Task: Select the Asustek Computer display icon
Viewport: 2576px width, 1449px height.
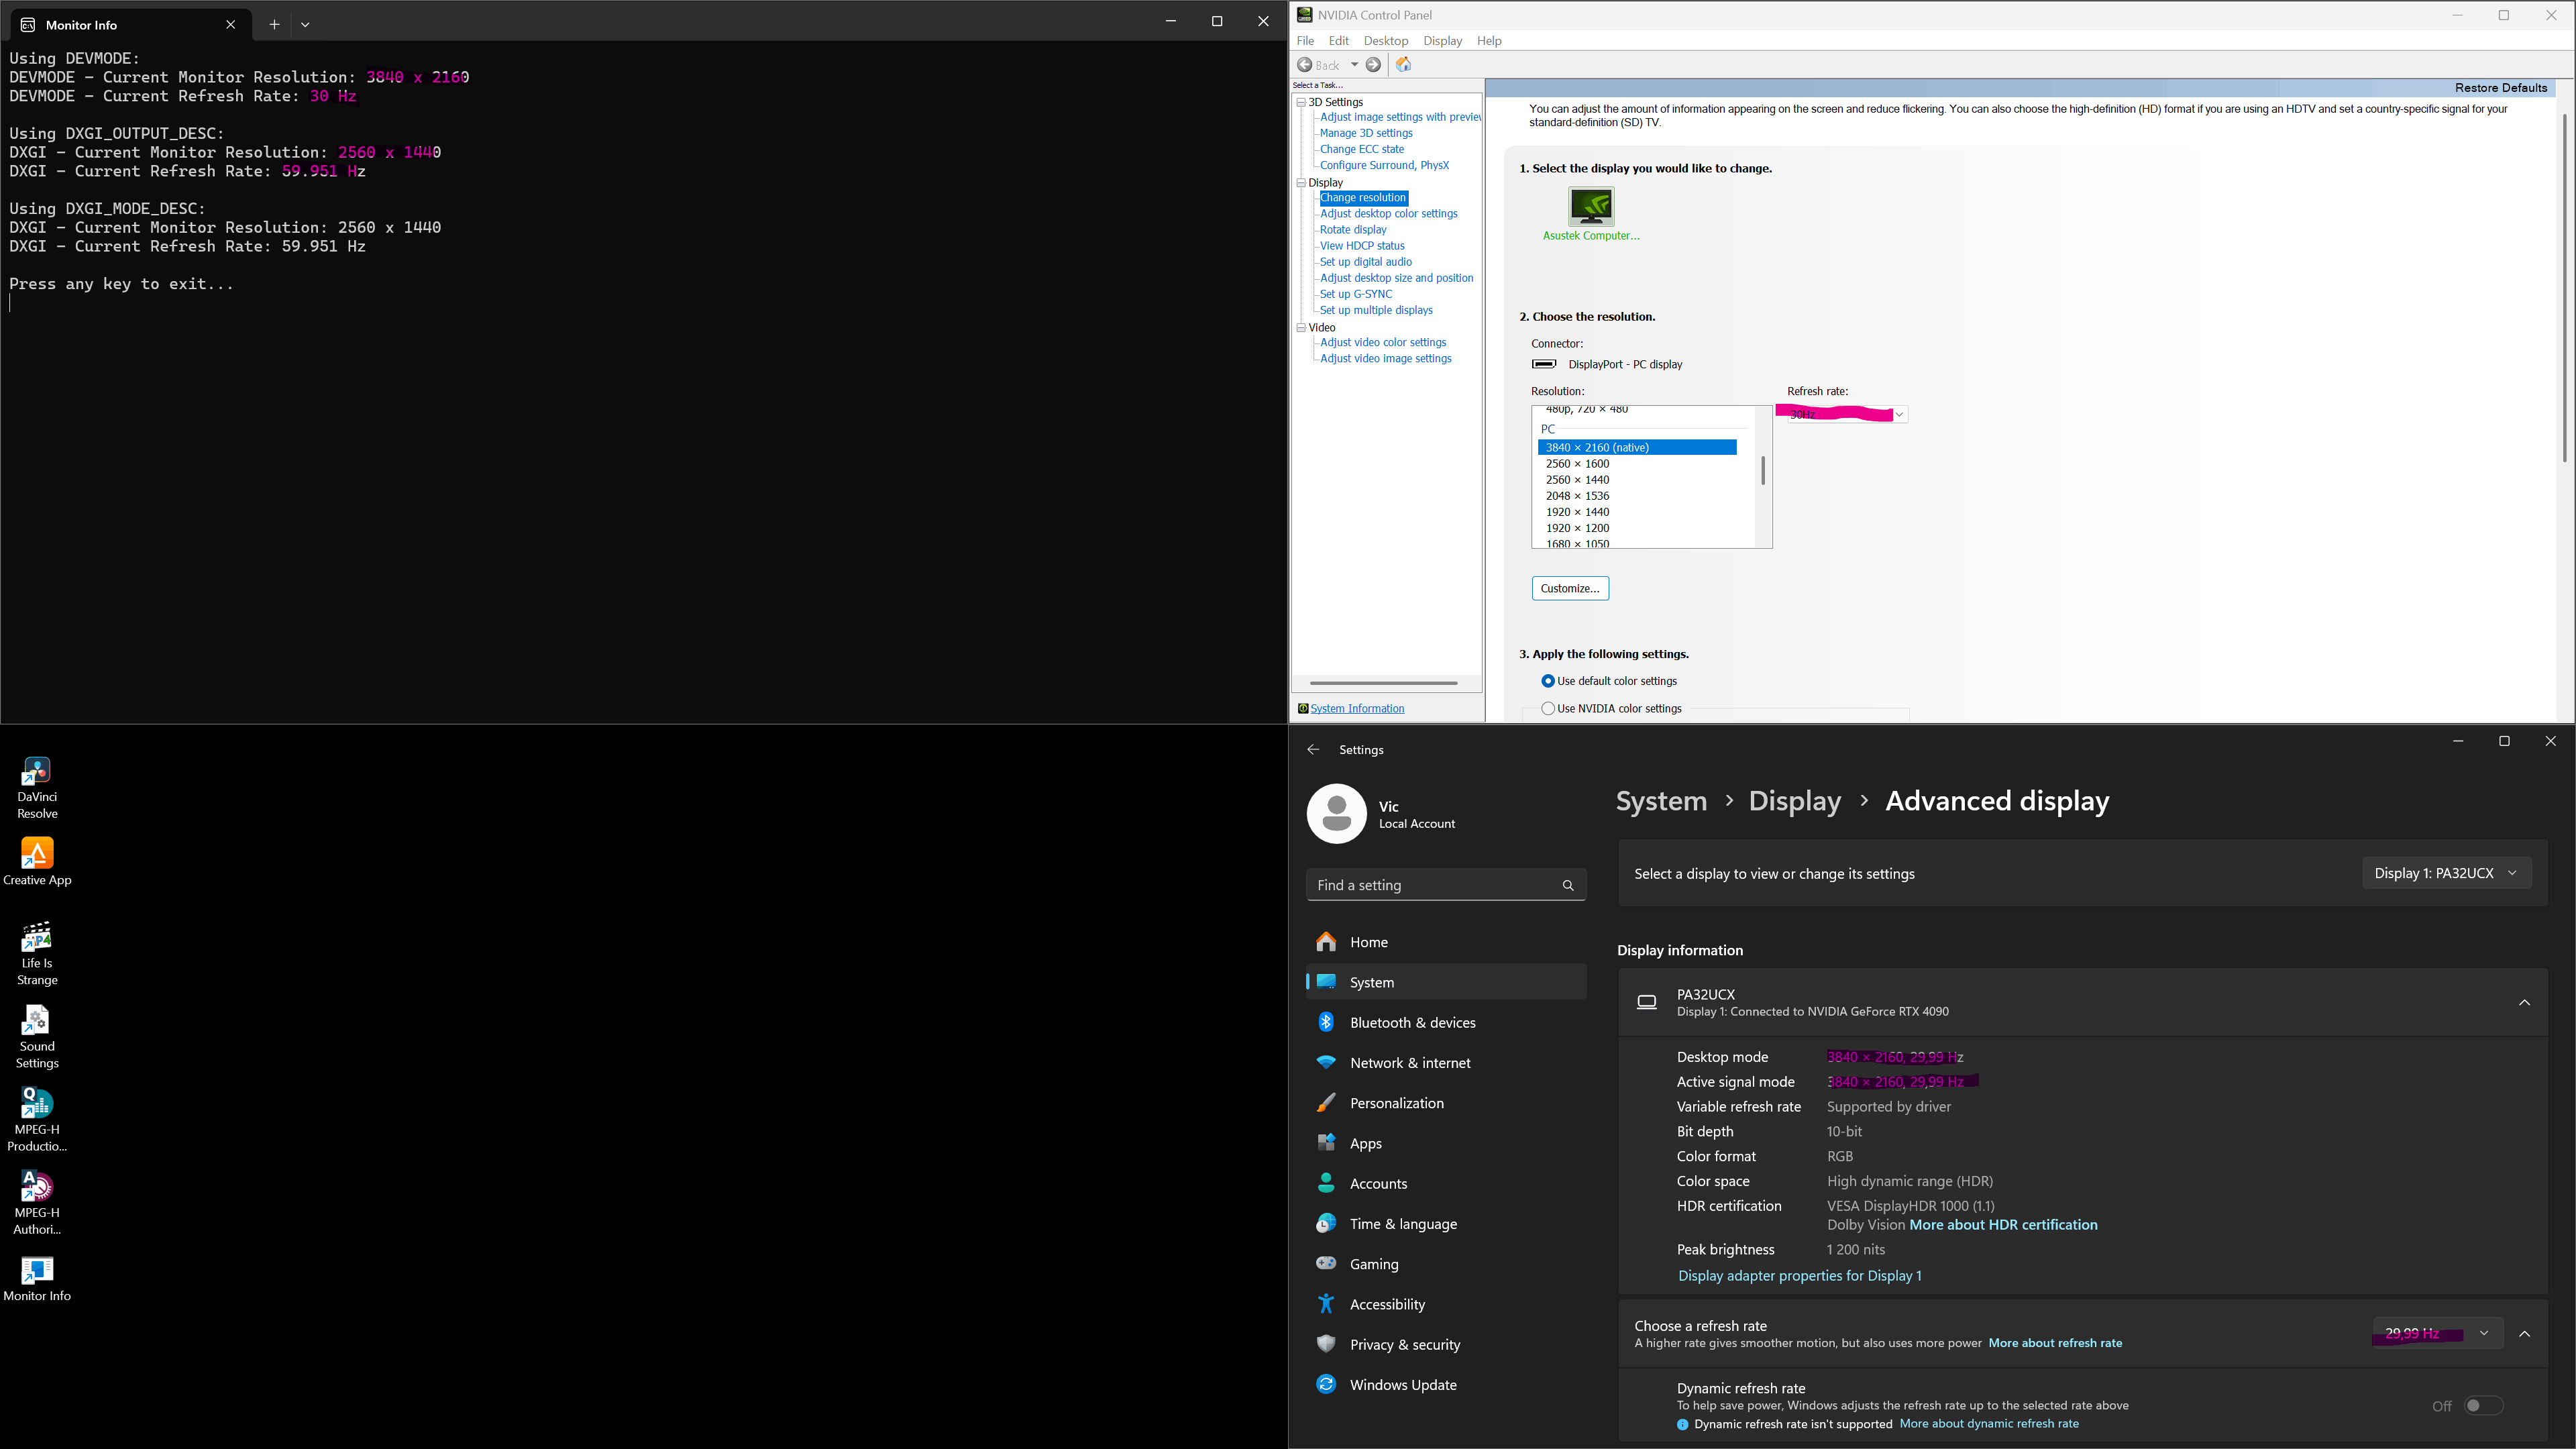Action: point(1590,207)
